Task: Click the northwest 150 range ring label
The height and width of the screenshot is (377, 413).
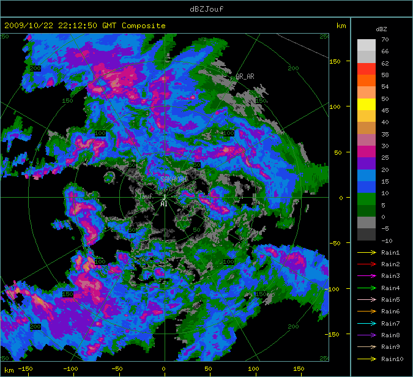Action: (67, 100)
